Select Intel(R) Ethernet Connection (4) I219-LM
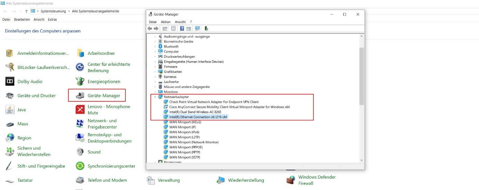This screenshot has height=190, width=479. tap(198, 117)
